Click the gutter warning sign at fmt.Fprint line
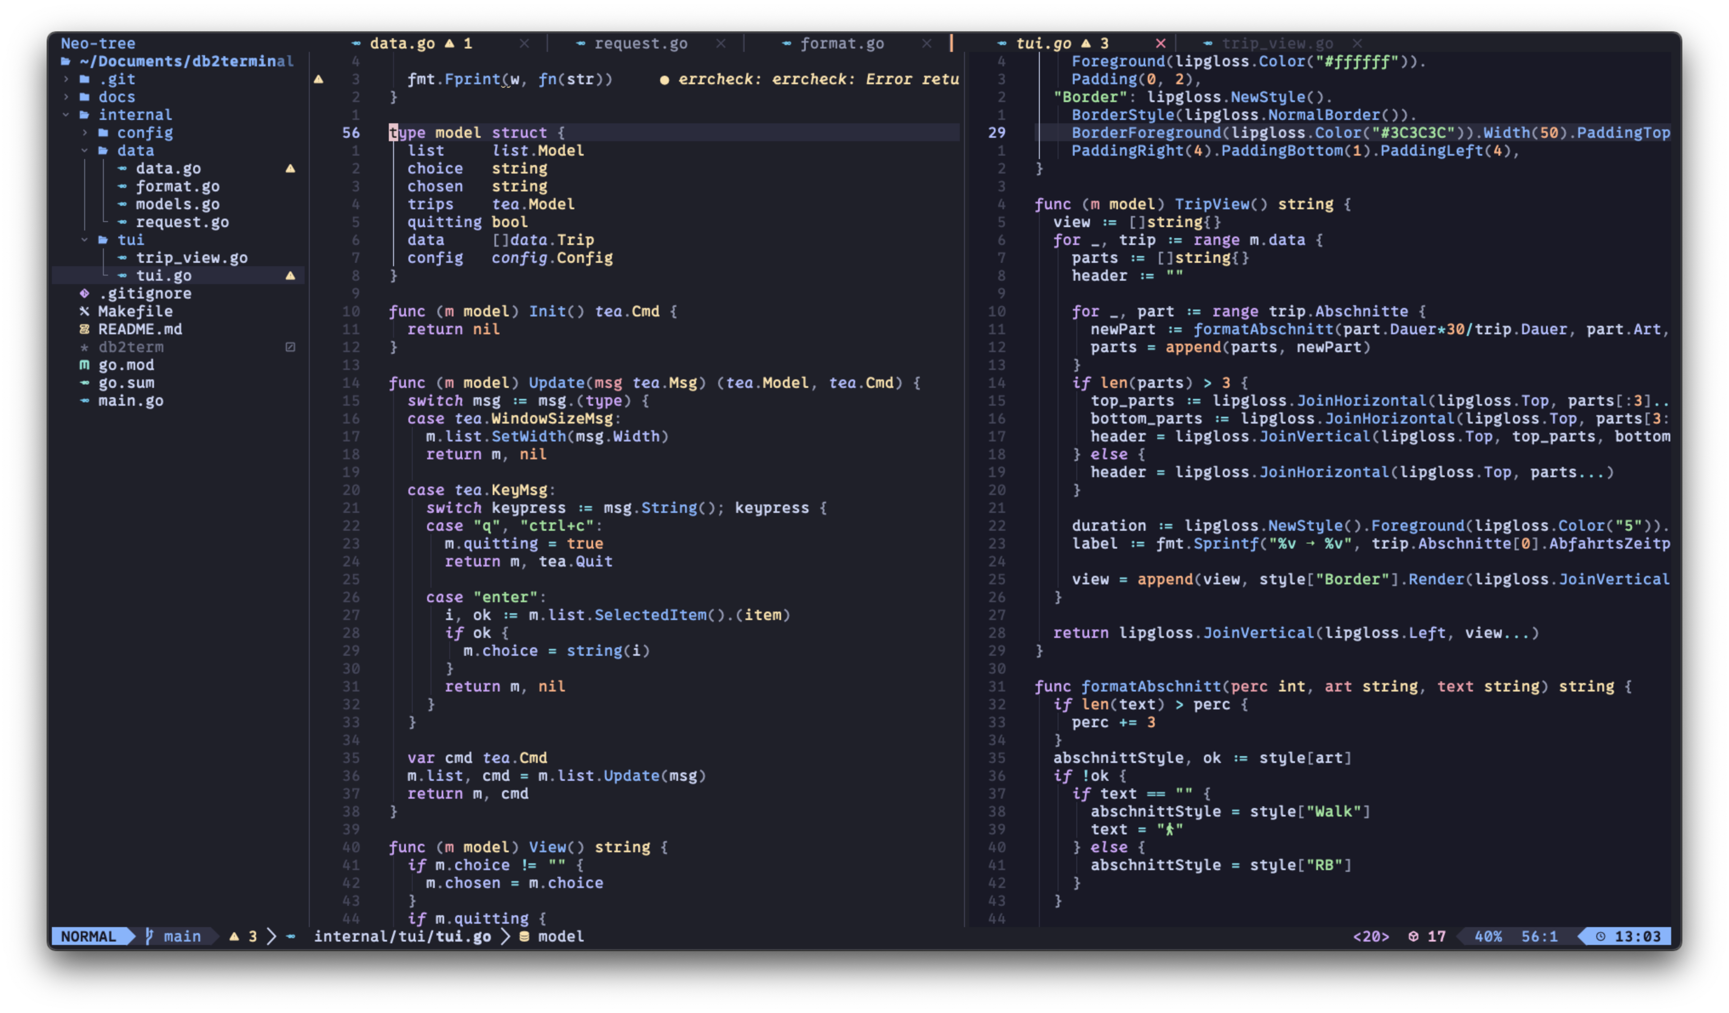 [319, 80]
